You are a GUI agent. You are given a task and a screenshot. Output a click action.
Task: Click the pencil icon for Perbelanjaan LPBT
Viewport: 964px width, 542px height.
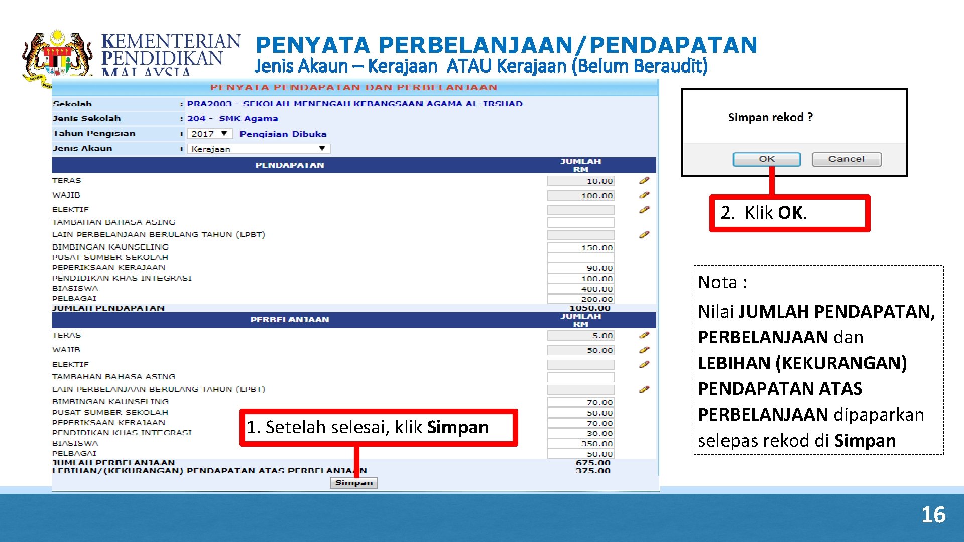[645, 389]
